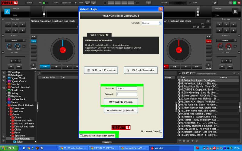The height and width of the screenshot is (151, 242).
Task: Click the settings gear icon in top bar
Action: click(215, 2)
